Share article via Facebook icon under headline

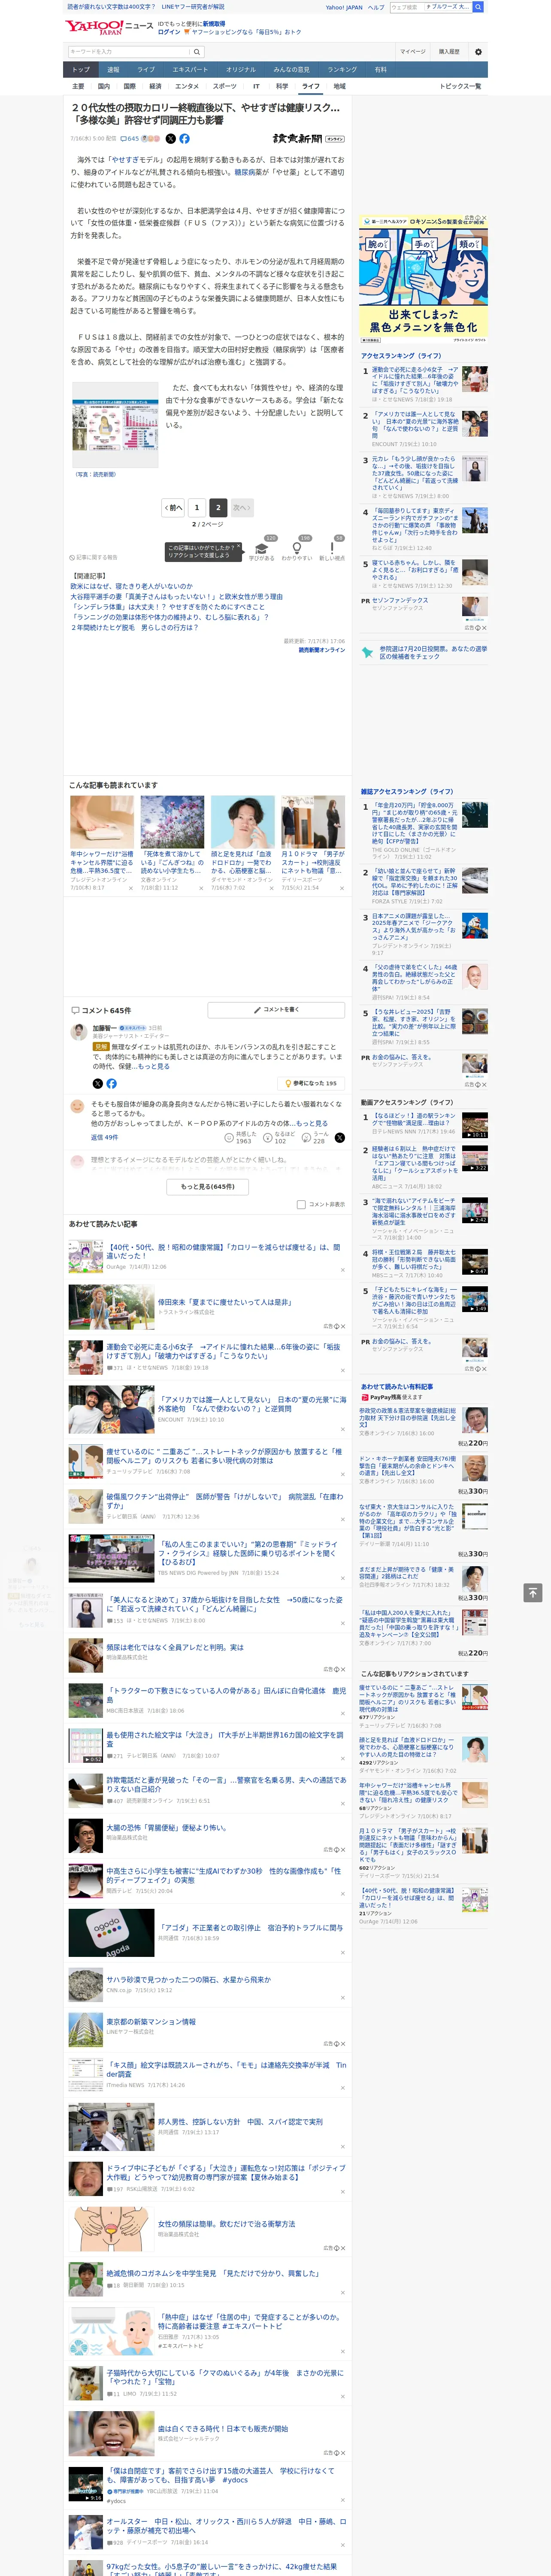coord(184,139)
